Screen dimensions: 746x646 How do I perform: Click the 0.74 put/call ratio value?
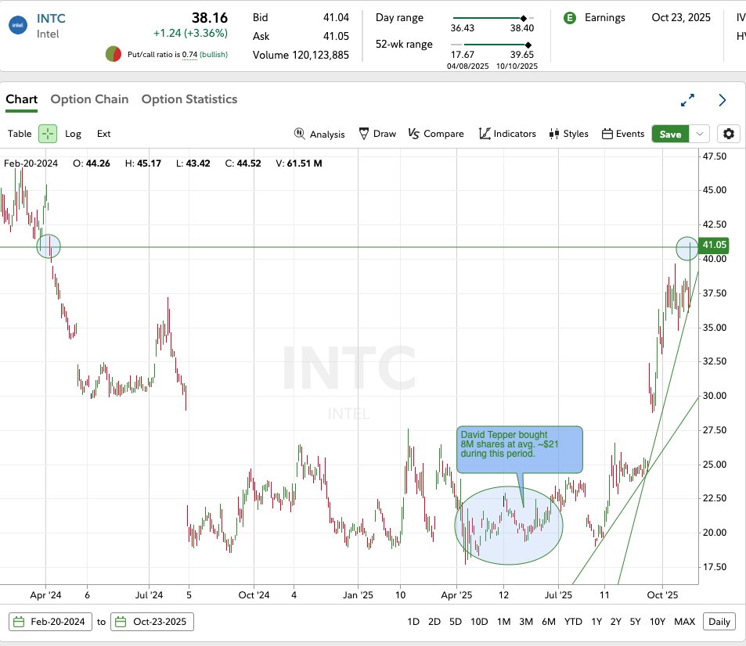pyautogui.click(x=189, y=55)
